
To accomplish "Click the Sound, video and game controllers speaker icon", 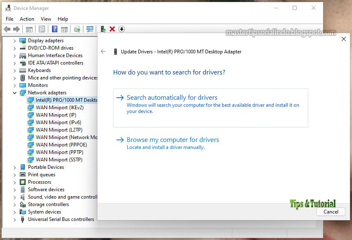I will [23, 197].
